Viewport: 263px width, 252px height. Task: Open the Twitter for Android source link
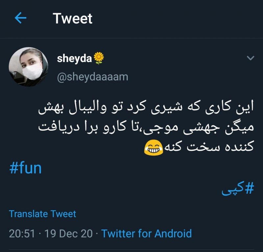[x=146, y=234]
